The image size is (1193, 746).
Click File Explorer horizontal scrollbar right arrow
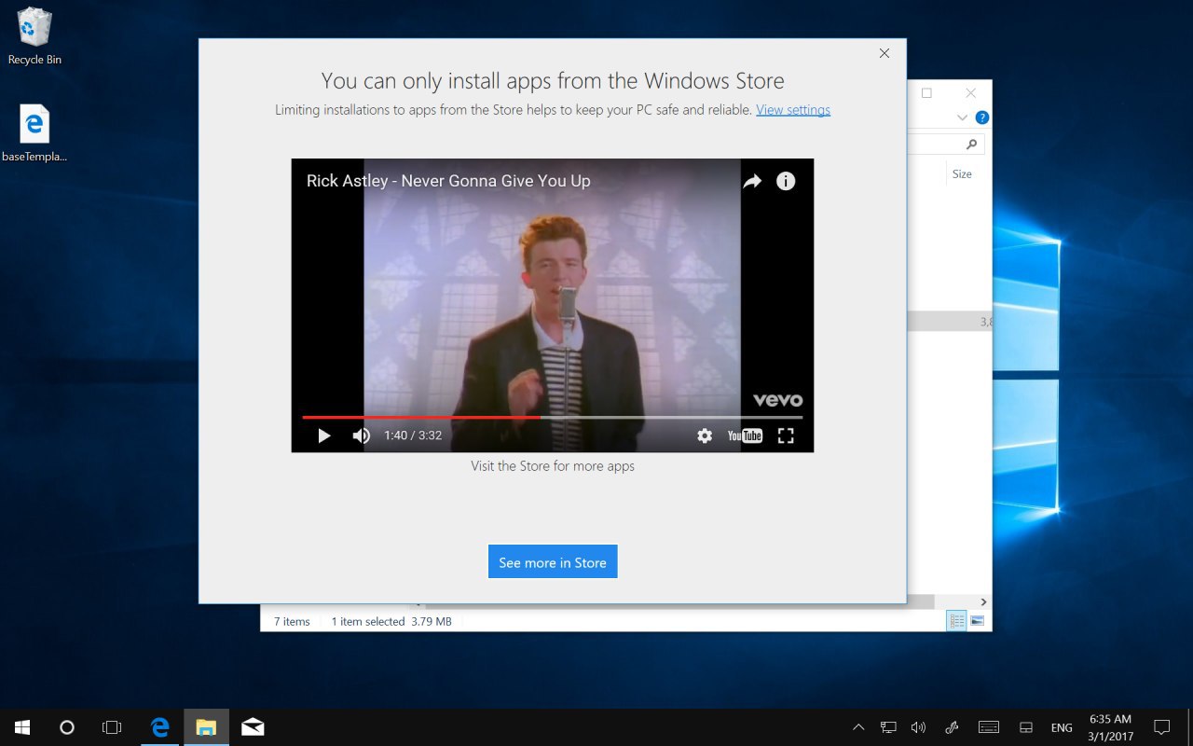point(983,602)
